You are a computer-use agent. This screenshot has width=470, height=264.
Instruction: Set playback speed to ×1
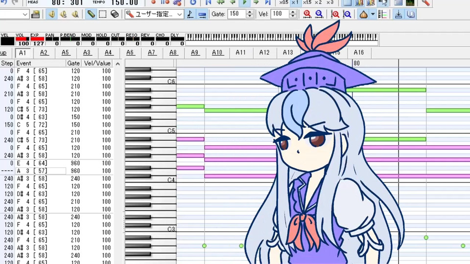[x=295, y=2]
